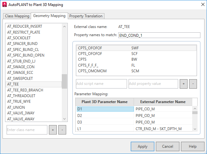207x154 pixels.
Task: Select AT_REDUCER_INSERT class entry
Action: click(24, 26)
